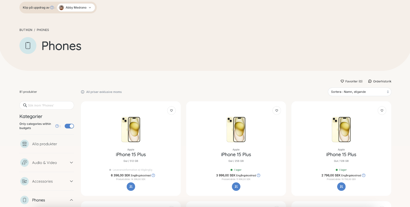Open help icon beside Köp på uppdrag av
This screenshot has width=410, height=207.
[x=52, y=8]
